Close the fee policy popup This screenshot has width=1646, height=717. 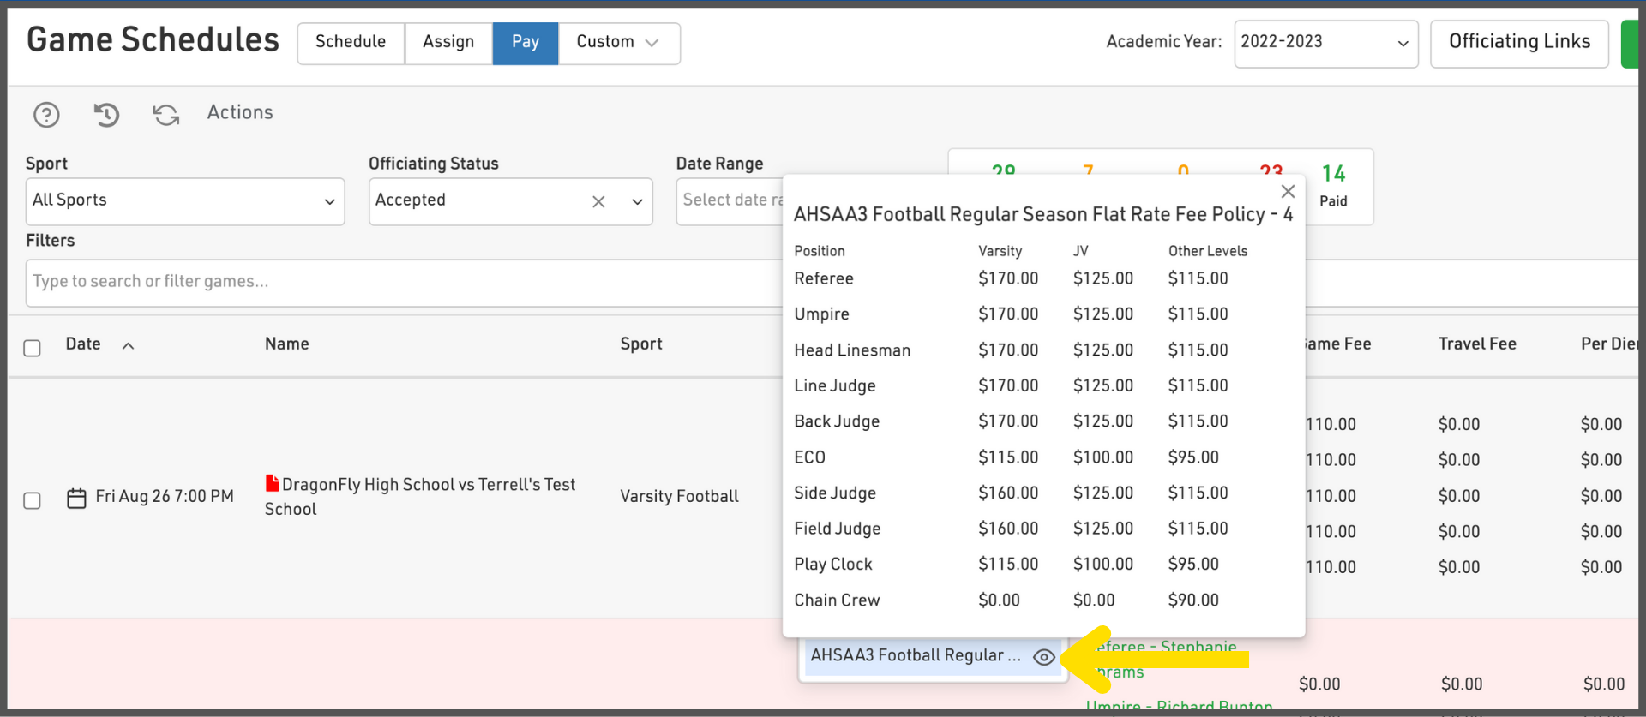(1288, 191)
